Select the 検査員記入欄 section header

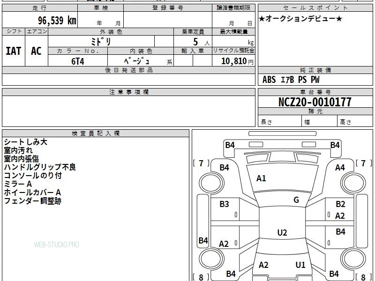[96, 133]
